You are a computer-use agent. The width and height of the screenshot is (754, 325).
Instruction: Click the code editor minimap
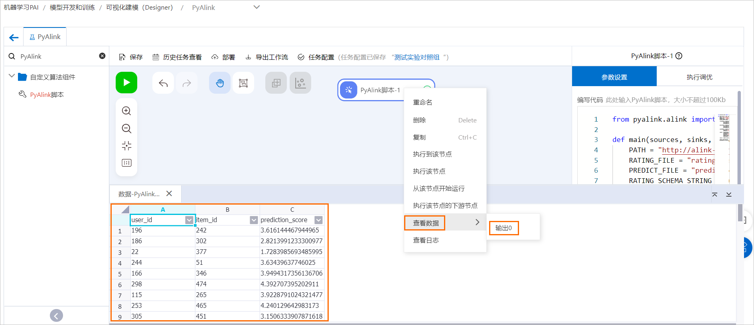(724, 128)
